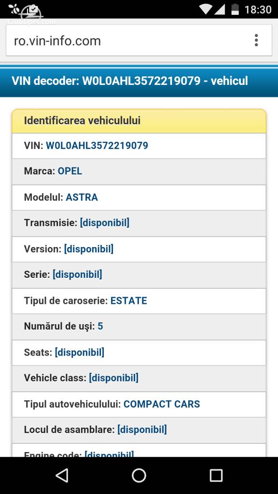Open recent apps with the square button
This screenshot has width=278, height=494.
pyautogui.click(x=216, y=475)
